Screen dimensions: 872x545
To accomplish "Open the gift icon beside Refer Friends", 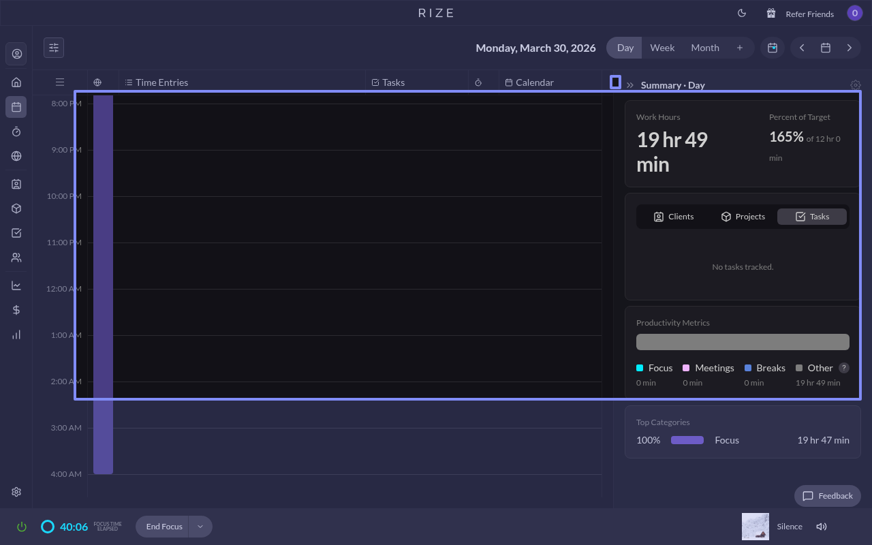I will (x=771, y=14).
